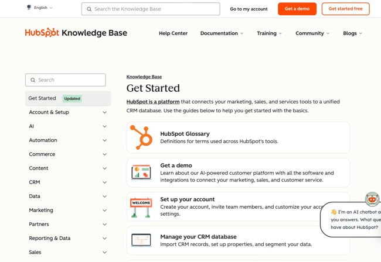
Task: Click the orange Get a demo button
Action: pyautogui.click(x=297, y=9)
